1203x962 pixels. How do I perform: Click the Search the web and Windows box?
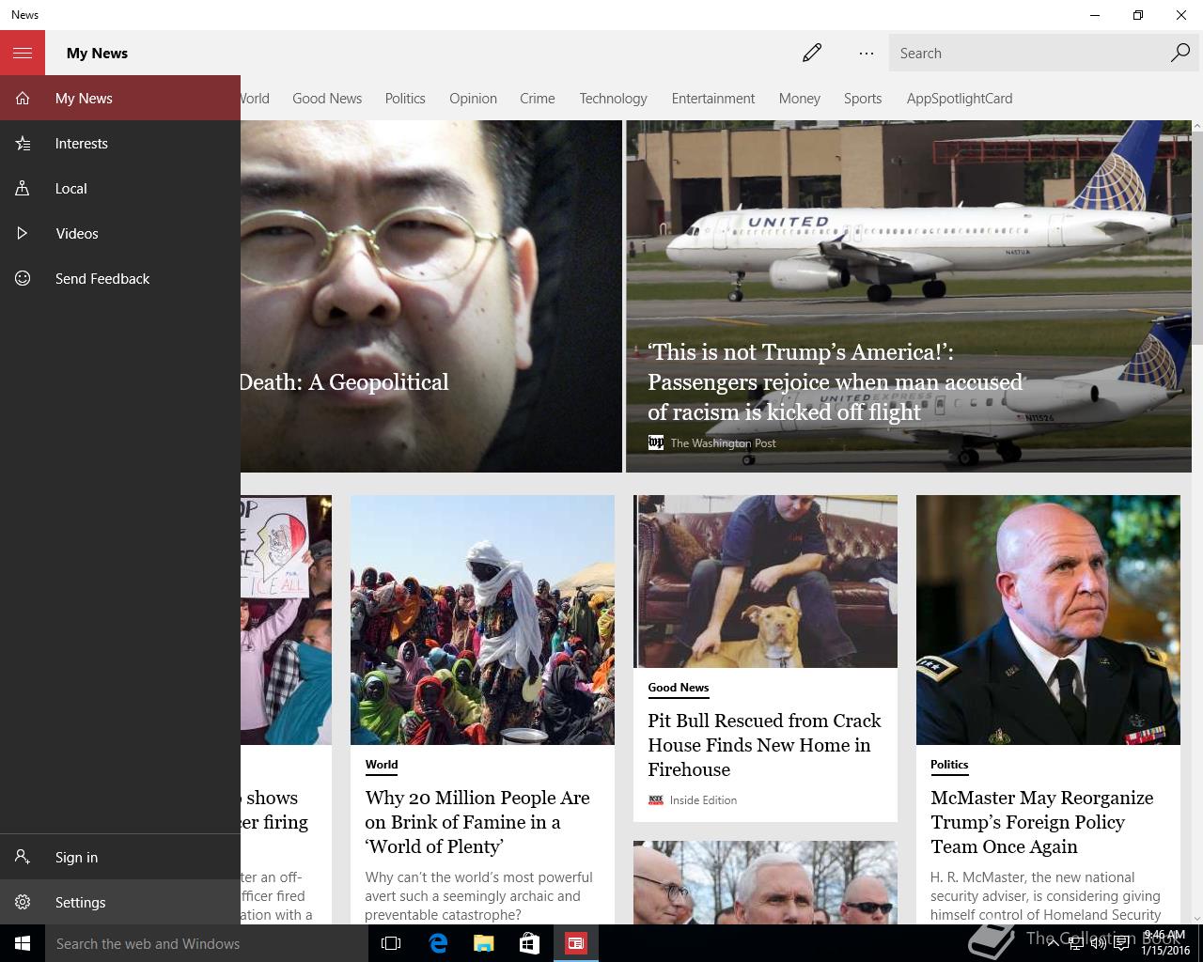coord(207,943)
